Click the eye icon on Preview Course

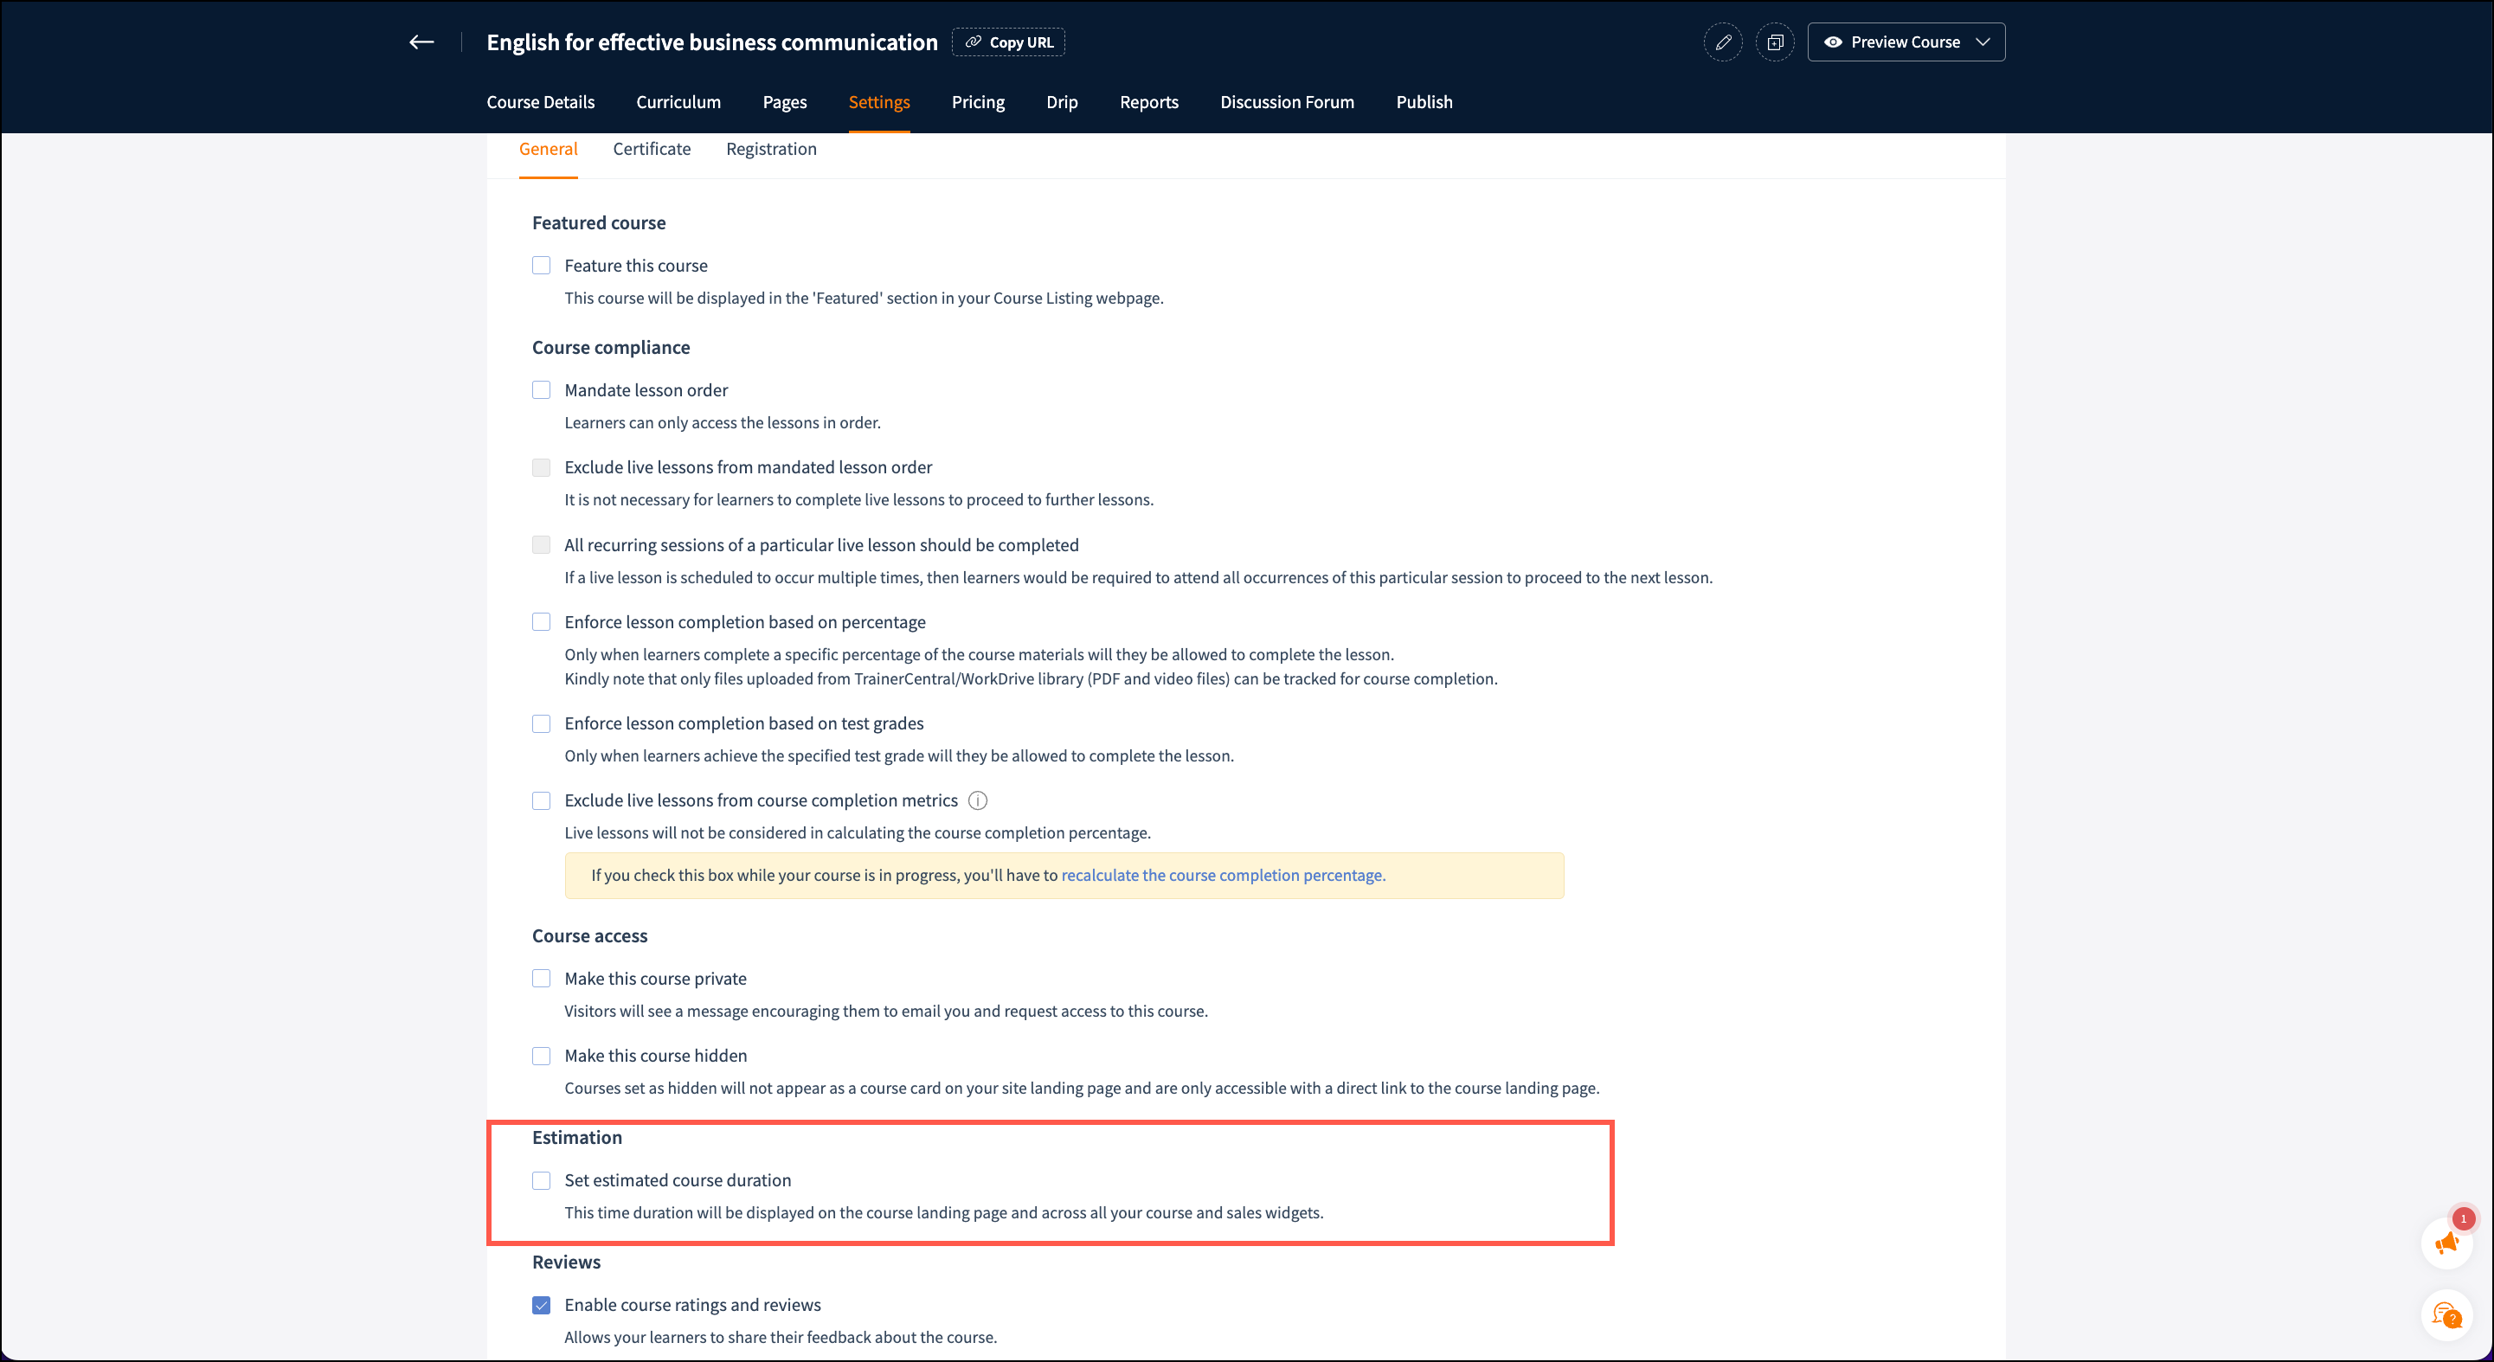1833,42
